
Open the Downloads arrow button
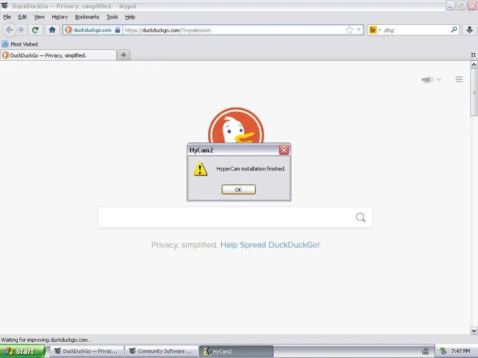pyautogui.click(x=470, y=30)
